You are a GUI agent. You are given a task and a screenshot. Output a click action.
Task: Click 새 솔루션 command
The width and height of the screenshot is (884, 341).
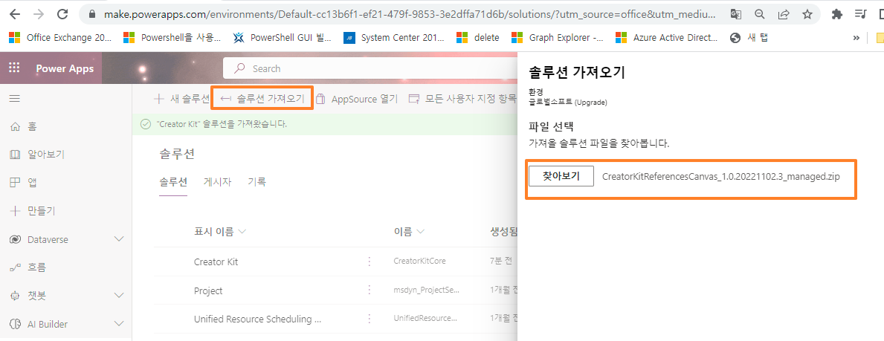coord(181,99)
